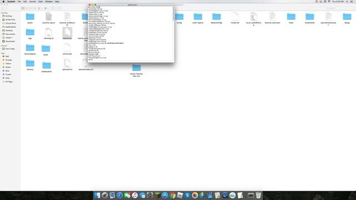Open Trash in Dock
The image size is (356, 200).
point(258,195)
